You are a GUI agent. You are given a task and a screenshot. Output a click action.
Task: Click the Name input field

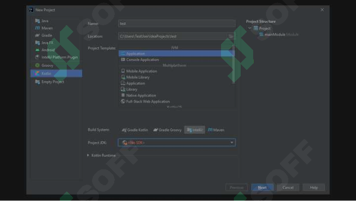click(177, 23)
